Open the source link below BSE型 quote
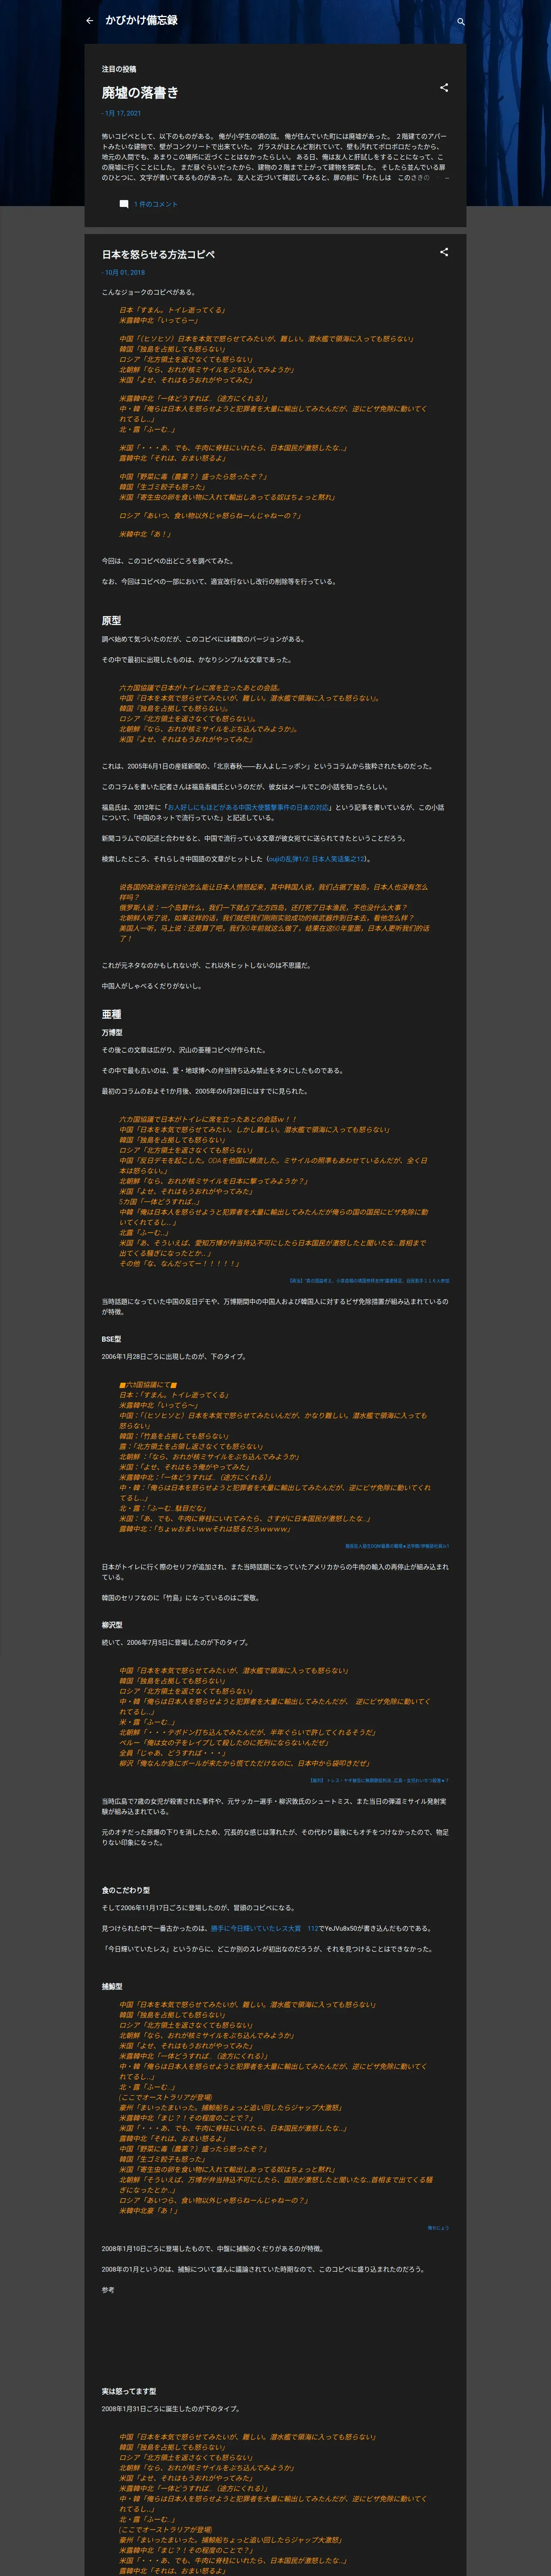 click(x=397, y=1546)
